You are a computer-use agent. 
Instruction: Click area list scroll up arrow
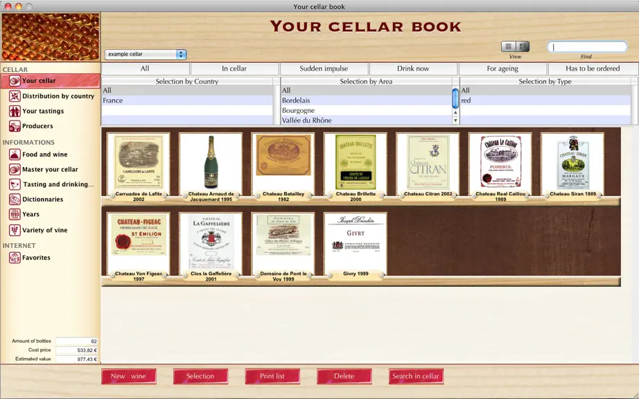455,113
